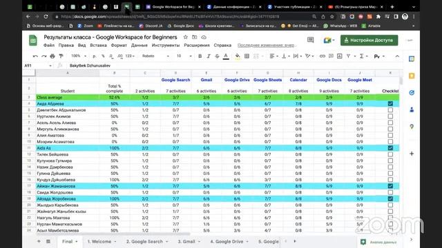The height and width of the screenshot is (248, 442).
Task: Open the text wrapping dropdown
Action: click(x=298, y=56)
